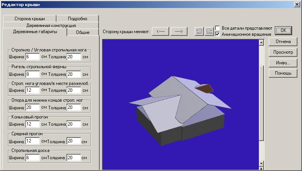This screenshot has height=171, width=302.
Task: Click Ширина field of Опора для нижних концов
Action: click(32, 107)
